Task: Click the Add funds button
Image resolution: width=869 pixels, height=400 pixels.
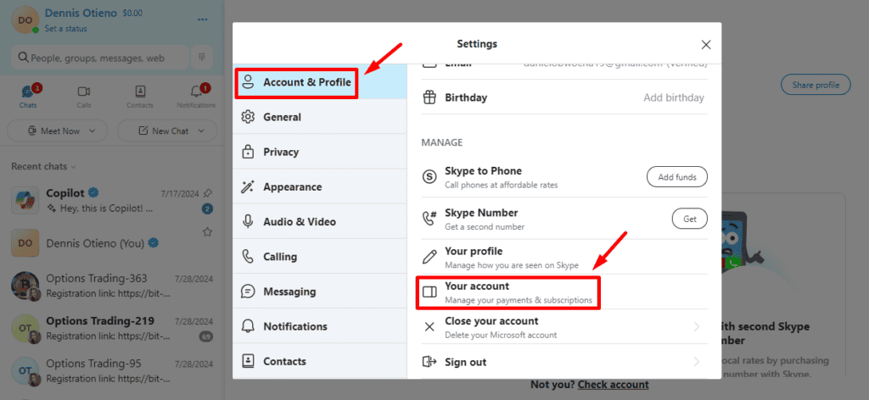Action: pyautogui.click(x=677, y=177)
